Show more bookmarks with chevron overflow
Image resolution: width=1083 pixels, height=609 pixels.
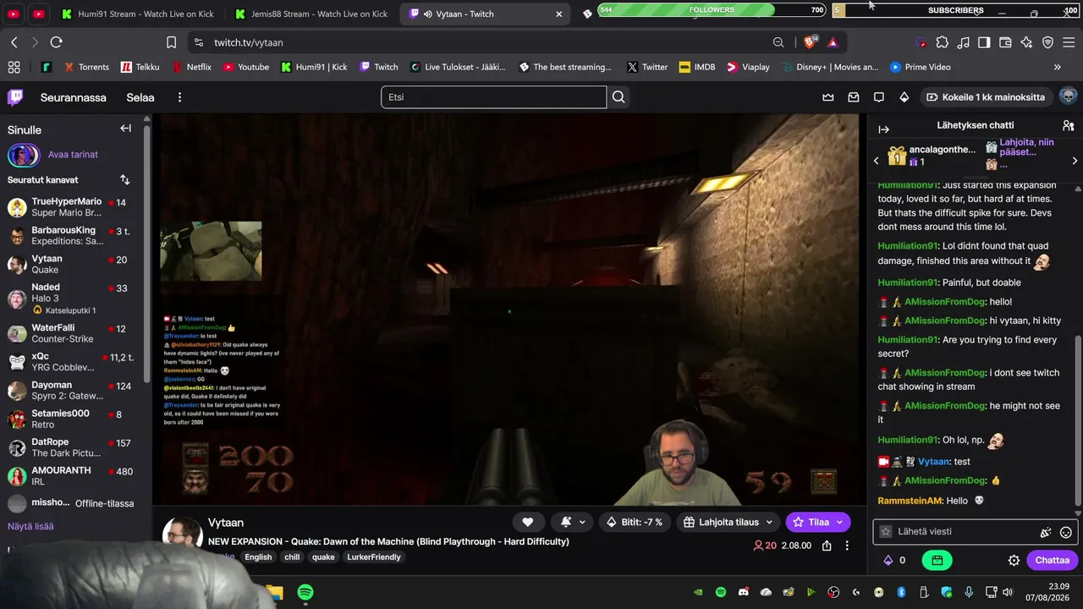click(1057, 67)
